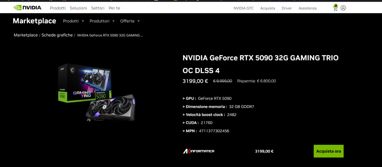Go to the NVIDIA GTC link
This screenshot has height=167, width=382.
tap(244, 8)
